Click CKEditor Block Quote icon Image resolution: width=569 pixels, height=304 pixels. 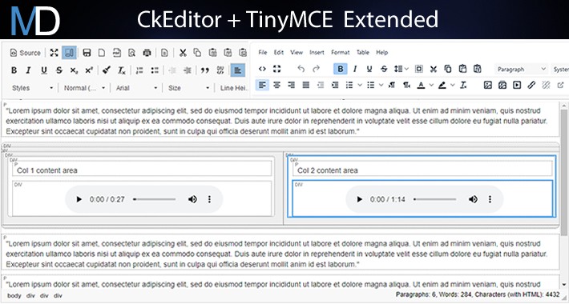click(x=205, y=70)
